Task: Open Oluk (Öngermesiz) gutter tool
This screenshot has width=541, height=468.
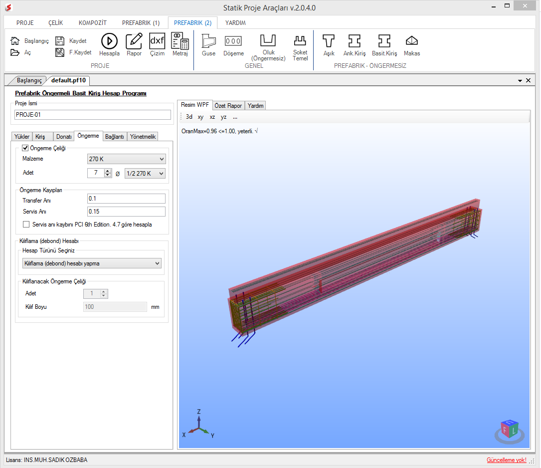Action: pyautogui.click(x=268, y=47)
